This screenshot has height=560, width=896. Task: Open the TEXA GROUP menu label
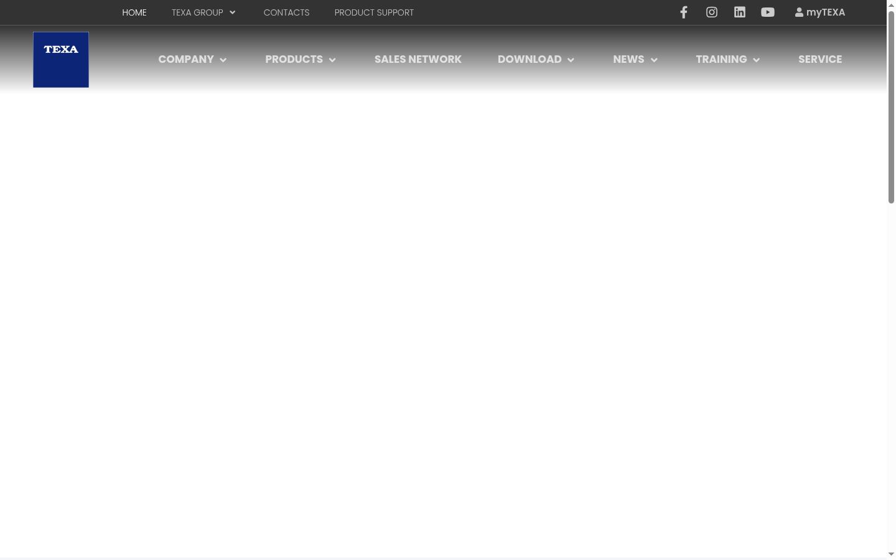pos(197,12)
